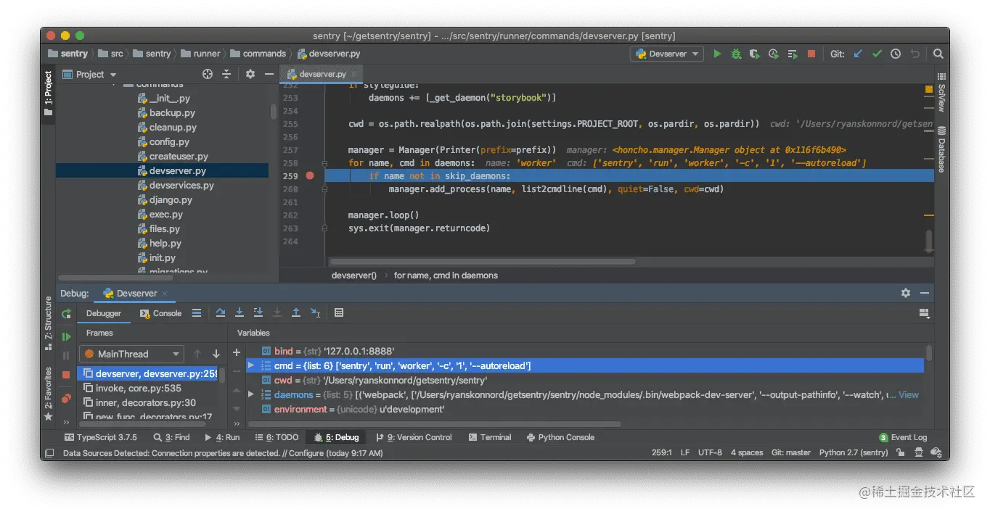Toggle the Database side panel
Viewport: 990px width, 514px height.
tap(941, 149)
